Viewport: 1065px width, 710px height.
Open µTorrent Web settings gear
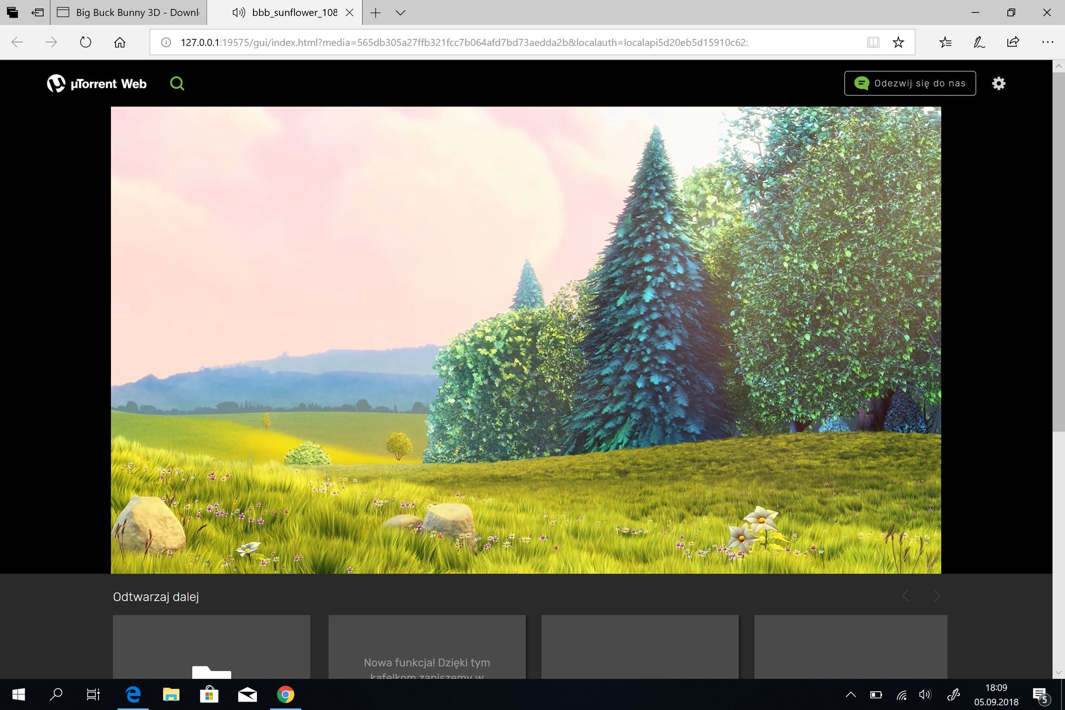tap(998, 83)
